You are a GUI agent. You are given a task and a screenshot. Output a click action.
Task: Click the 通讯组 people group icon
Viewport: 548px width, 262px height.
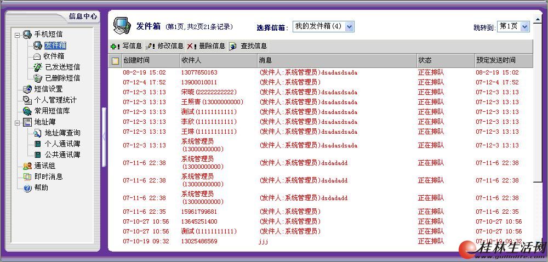27,166
